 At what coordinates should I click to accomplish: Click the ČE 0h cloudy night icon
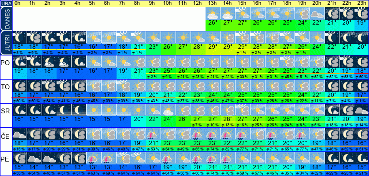(x=19, y=134)
